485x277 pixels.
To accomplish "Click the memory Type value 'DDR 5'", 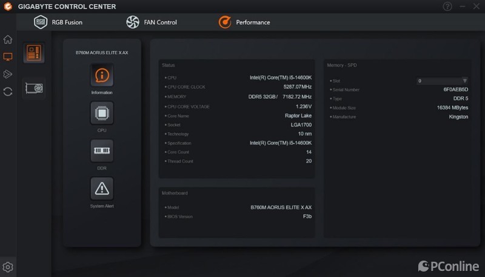I will pos(461,99).
